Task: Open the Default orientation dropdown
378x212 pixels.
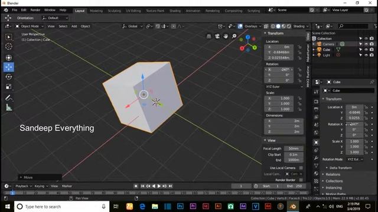Action: pyautogui.click(x=55, y=18)
